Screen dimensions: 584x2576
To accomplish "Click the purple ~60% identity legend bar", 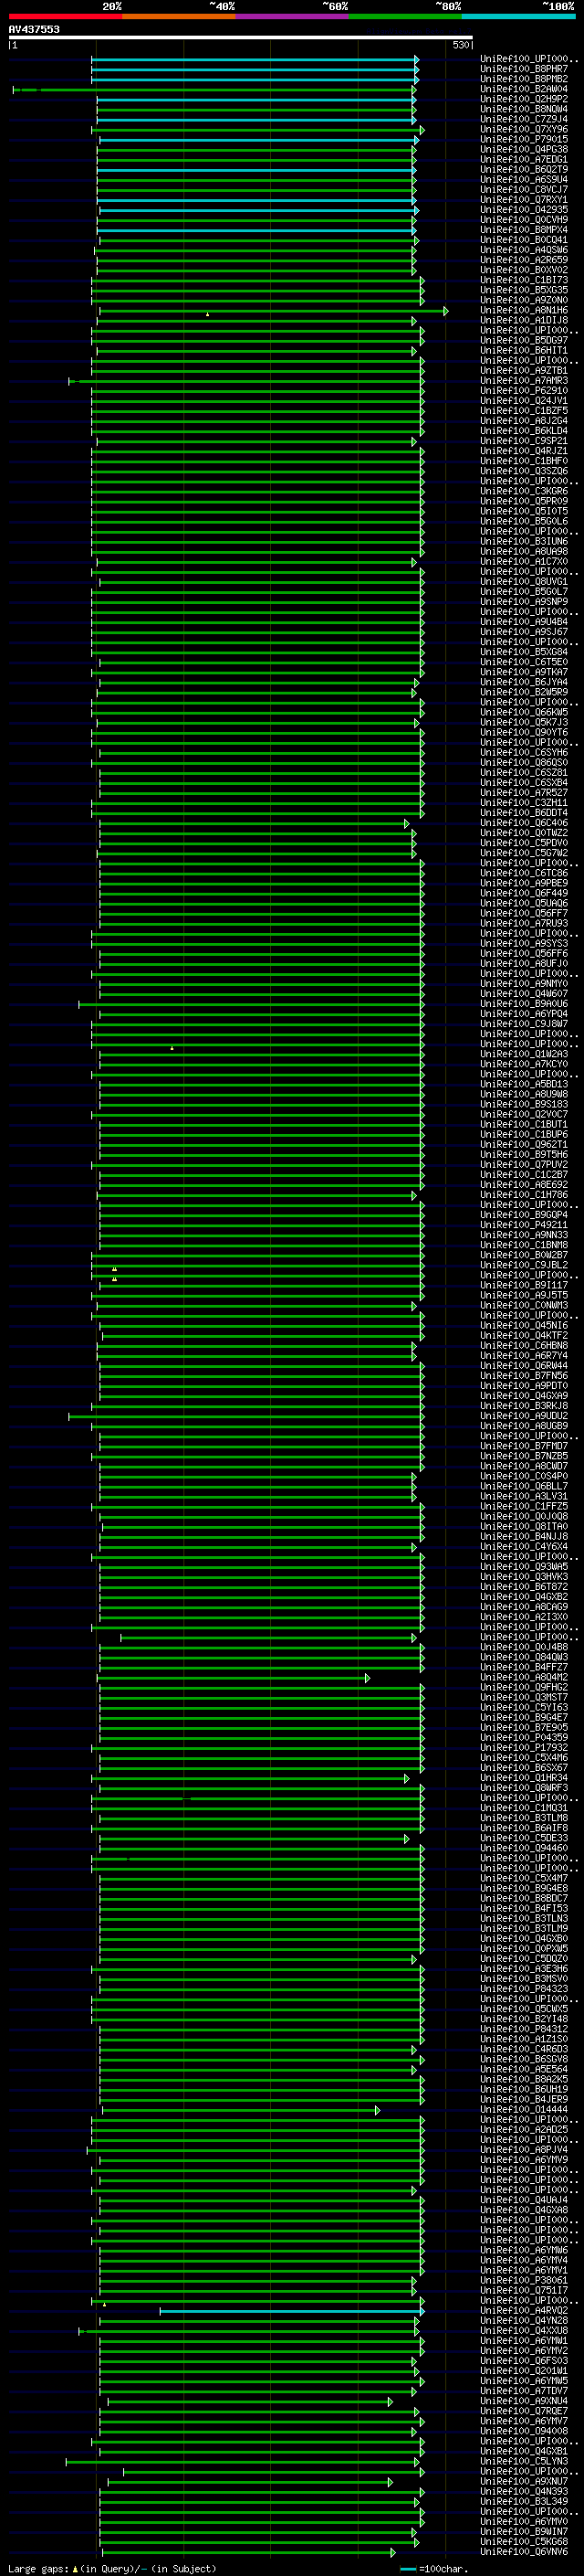I will (x=293, y=16).
